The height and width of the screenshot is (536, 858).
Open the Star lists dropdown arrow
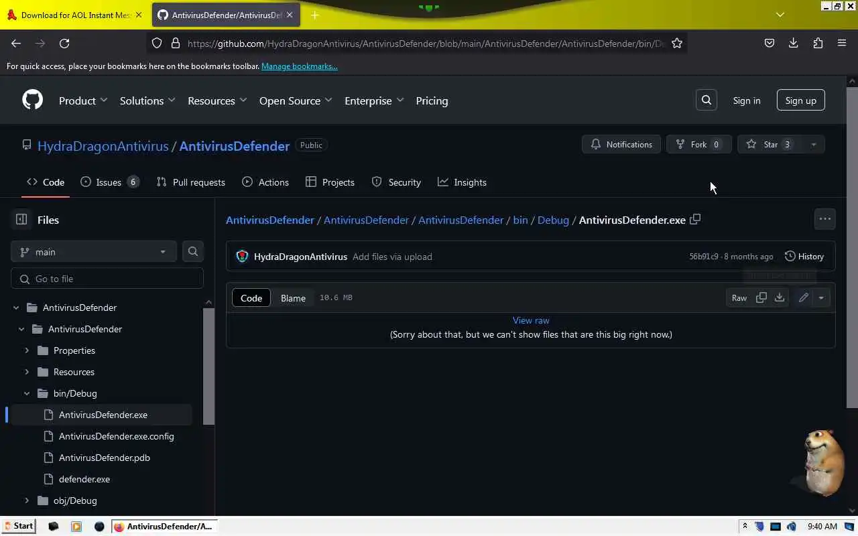814,144
